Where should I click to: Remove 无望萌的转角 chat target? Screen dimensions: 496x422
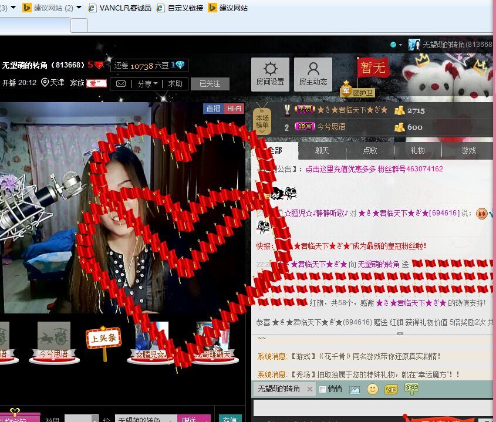310,389
